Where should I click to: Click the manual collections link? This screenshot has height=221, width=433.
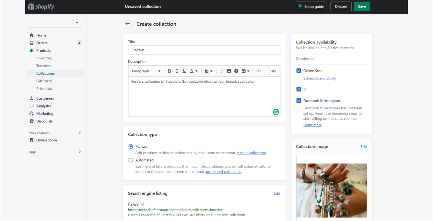tap(251, 153)
